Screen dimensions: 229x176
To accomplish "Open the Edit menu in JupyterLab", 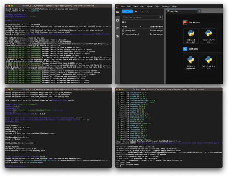I will coord(129,6).
